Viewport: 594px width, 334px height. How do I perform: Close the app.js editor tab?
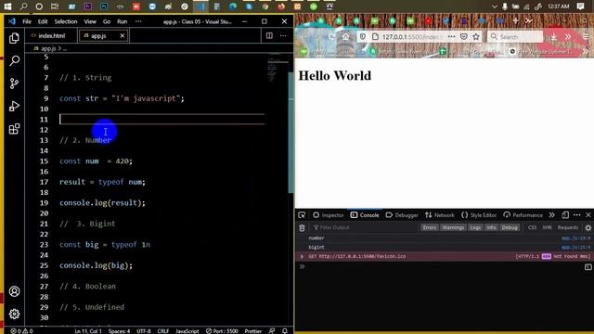[x=122, y=35]
